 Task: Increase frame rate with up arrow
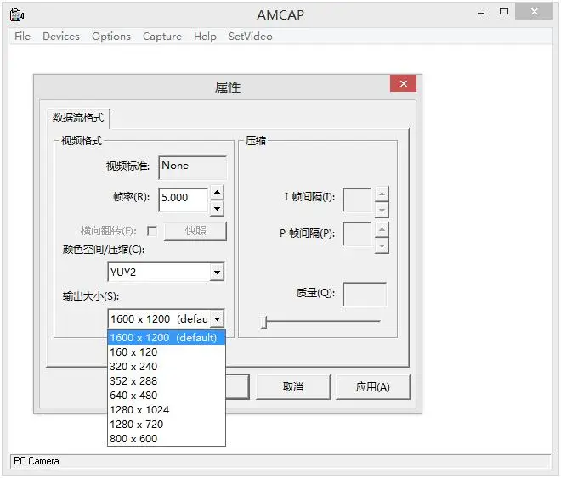point(217,192)
